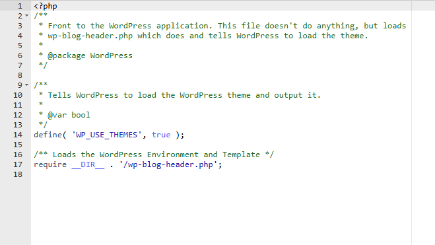The image size is (435, 245).
Task: Select line number 17 in gutter
Action: (x=18, y=164)
